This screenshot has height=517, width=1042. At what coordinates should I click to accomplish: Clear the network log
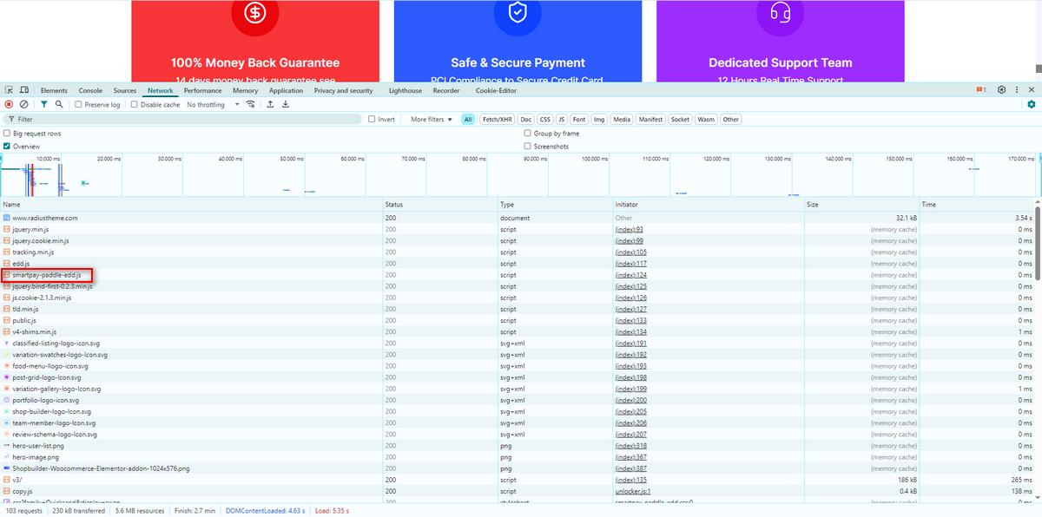(x=23, y=104)
